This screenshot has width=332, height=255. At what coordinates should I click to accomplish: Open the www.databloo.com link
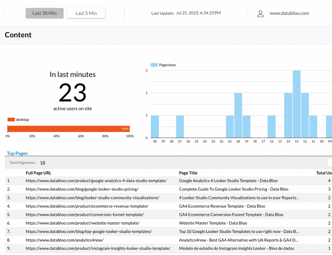[x=289, y=13]
